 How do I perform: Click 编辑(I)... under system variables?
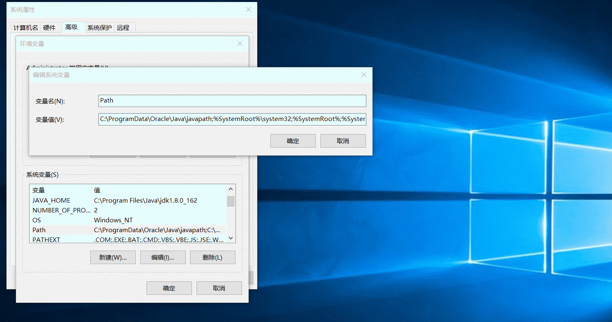point(163,258)
